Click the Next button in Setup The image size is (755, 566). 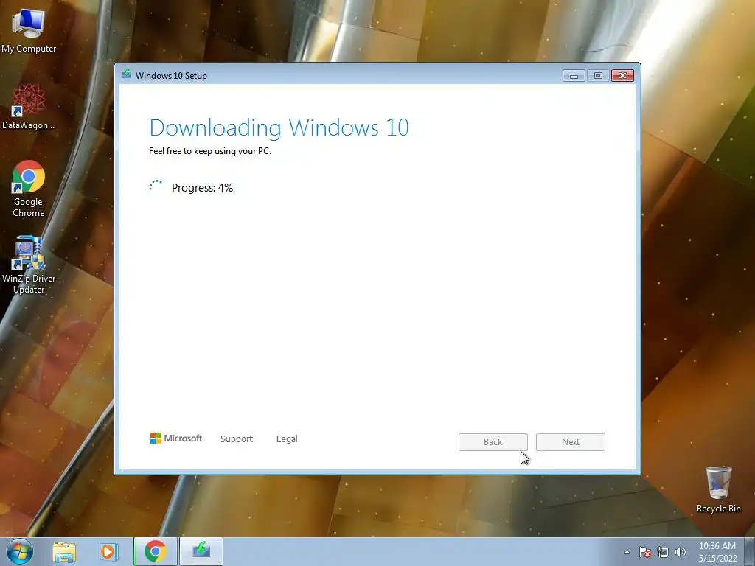(x=571, y=442)
